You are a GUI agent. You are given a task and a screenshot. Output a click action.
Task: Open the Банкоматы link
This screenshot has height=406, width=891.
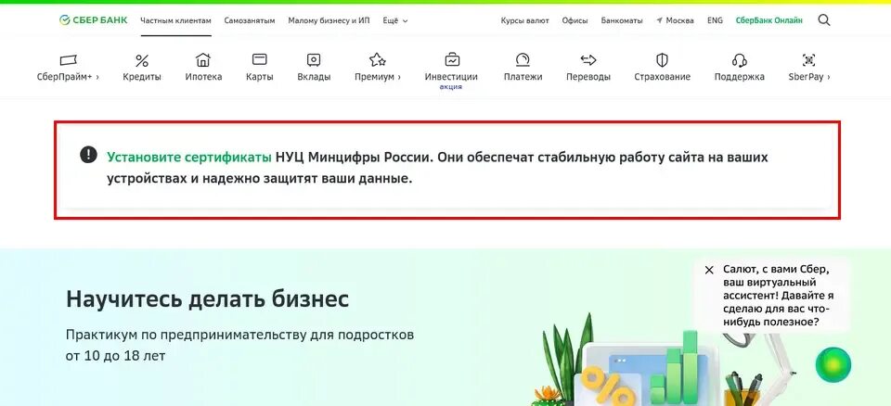622,20
